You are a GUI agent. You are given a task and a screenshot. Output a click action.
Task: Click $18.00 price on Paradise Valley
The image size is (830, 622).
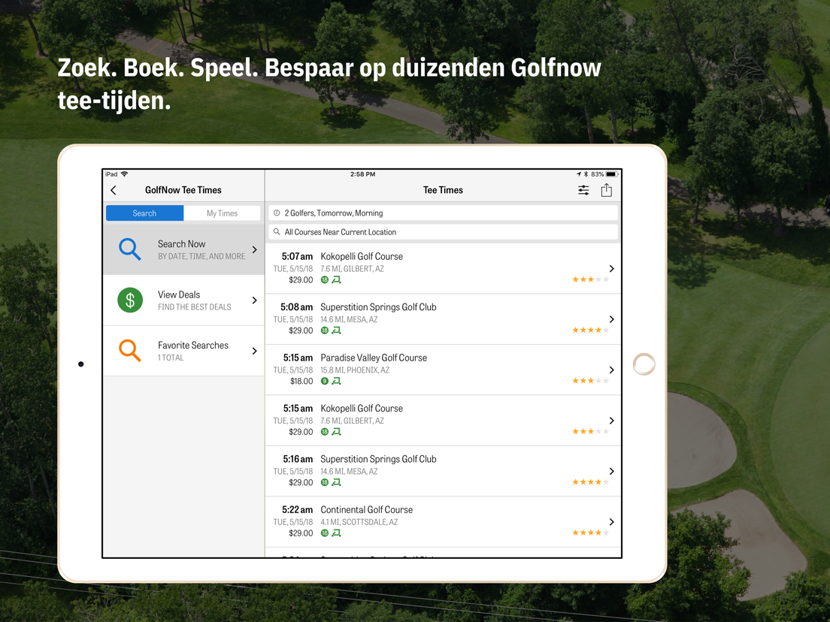click(x=301, y=382)
